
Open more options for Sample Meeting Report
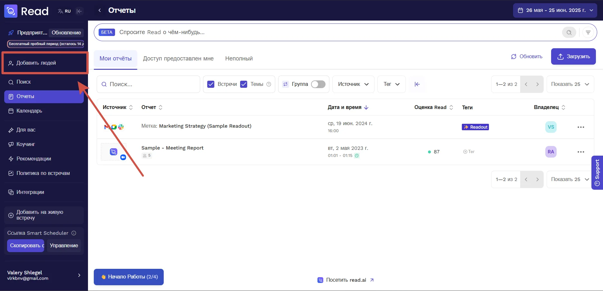coord(580,152)
